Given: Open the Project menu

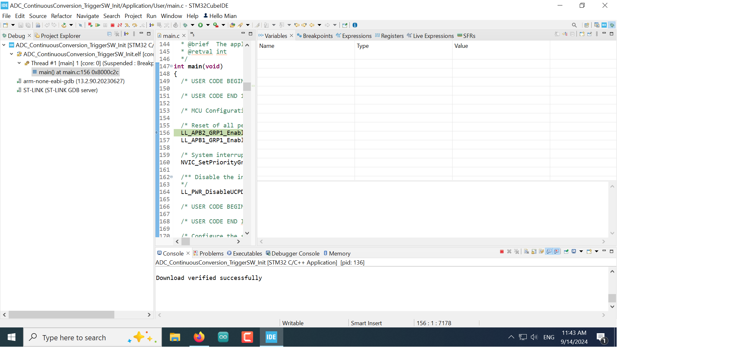Looking at the screenshot, I should 133,16.
